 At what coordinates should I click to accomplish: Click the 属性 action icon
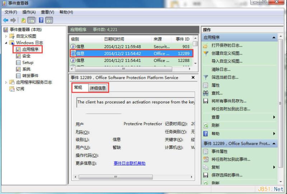206,85
